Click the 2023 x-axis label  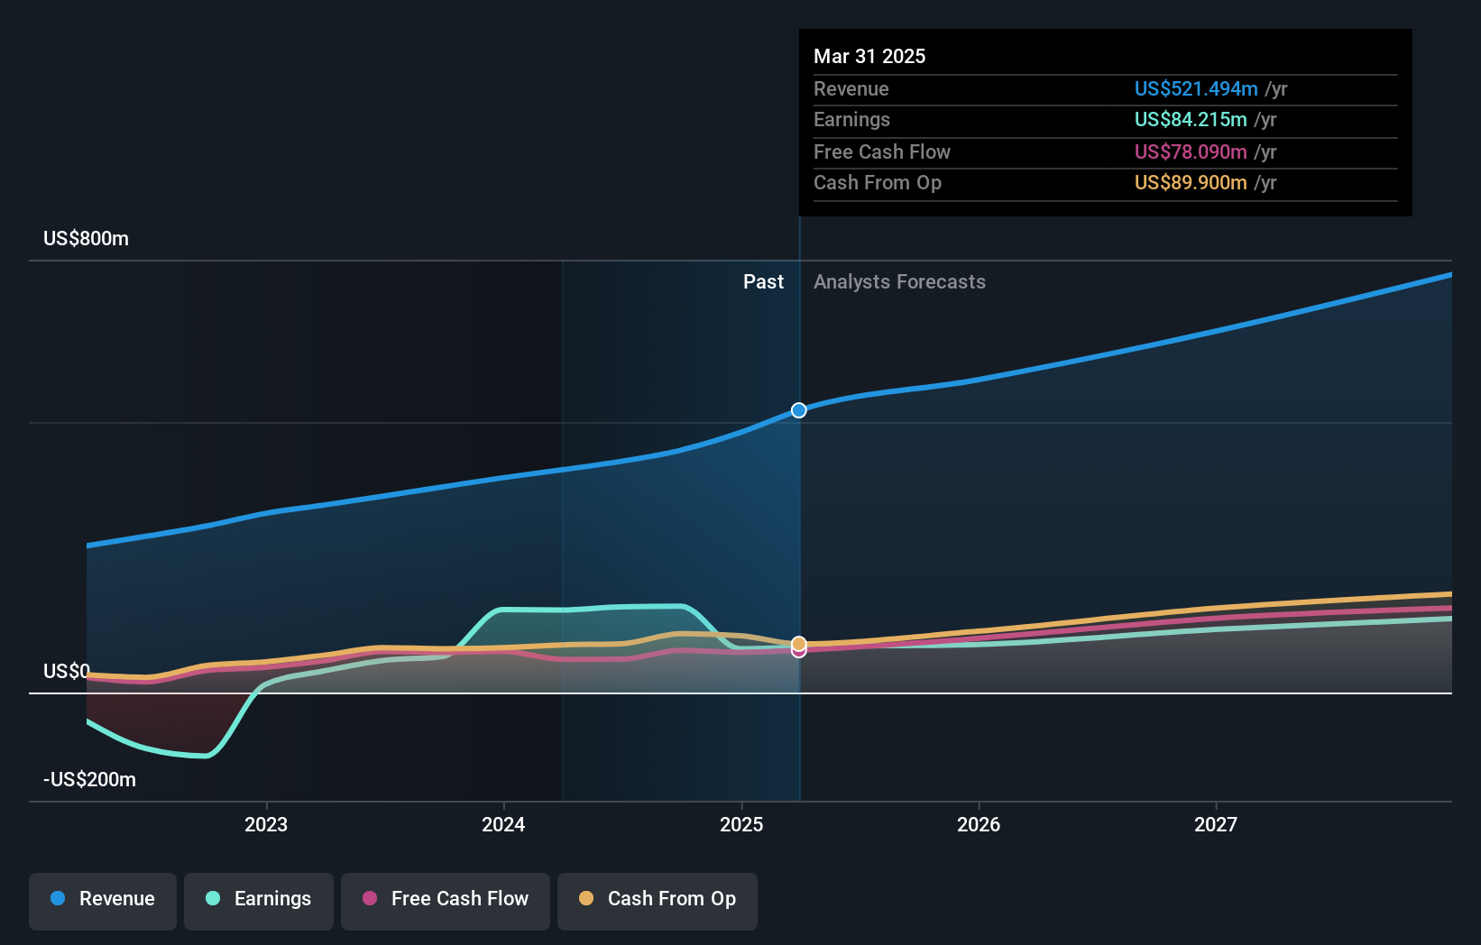pyautogui.click(x=266, y=824)
